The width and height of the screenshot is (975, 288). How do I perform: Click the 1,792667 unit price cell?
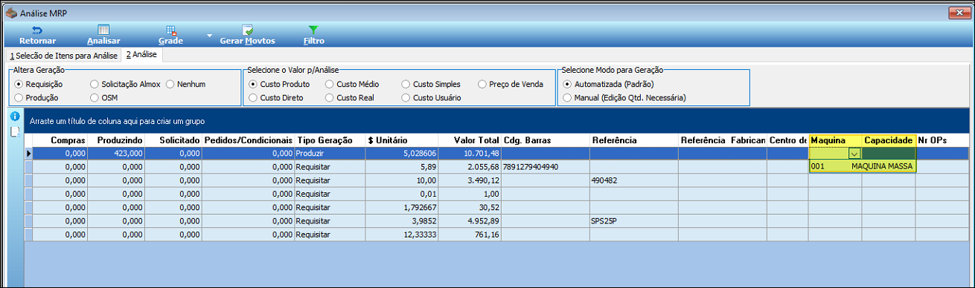tap(401, 208)
